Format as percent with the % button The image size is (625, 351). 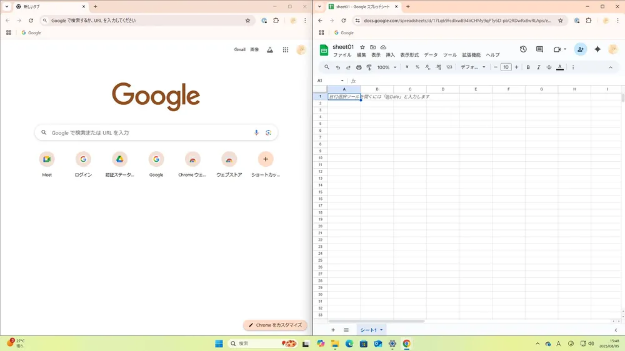click(x=417, y=67)
